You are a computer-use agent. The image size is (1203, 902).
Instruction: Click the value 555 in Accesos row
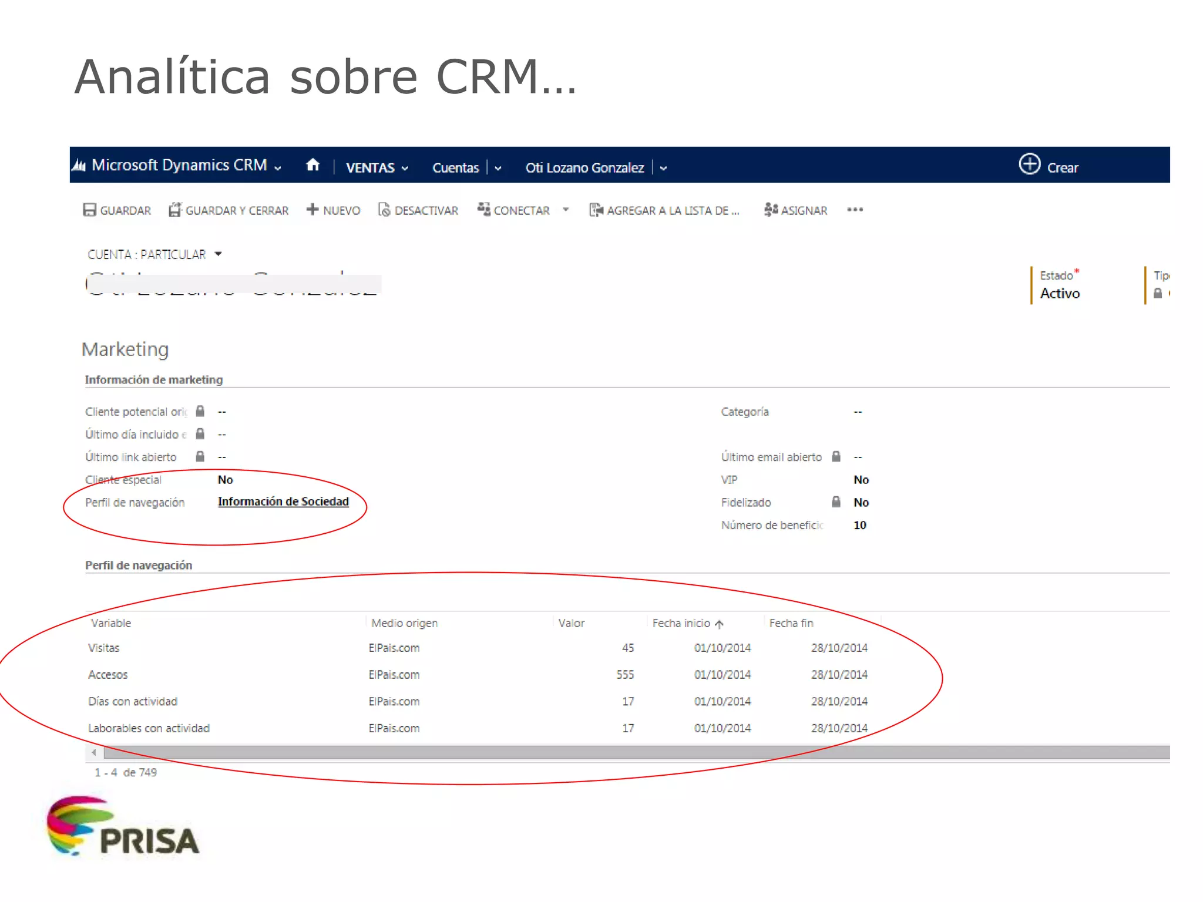click(625, 675)
